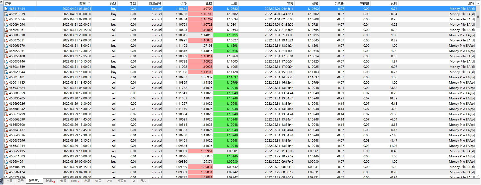This screenshot has height=185, width=481.
Task: Sort by the 手续费 column header
Action: point(332,4)
